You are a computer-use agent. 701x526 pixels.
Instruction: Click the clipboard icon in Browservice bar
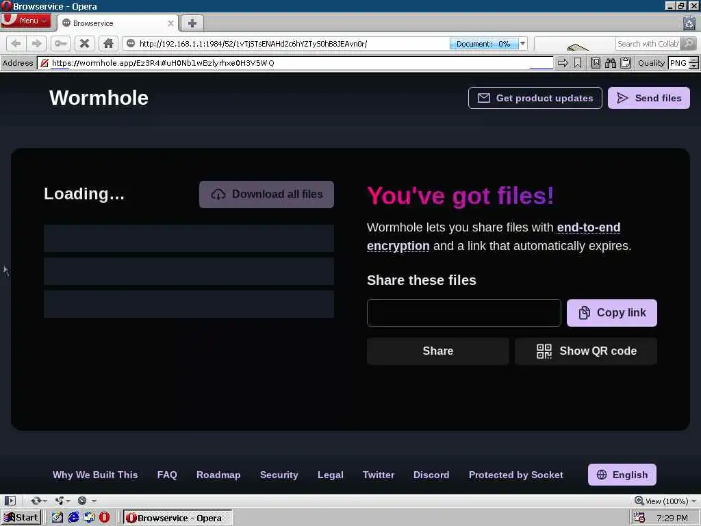[x=626, y=63]
